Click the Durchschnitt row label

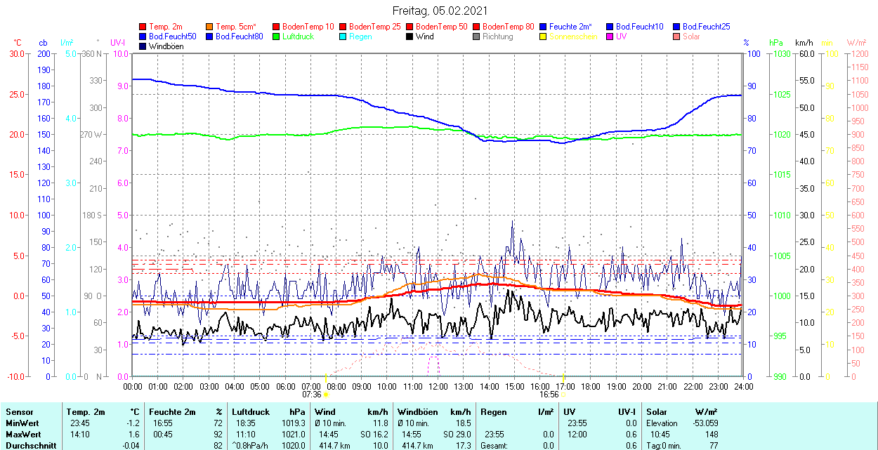(x=30, y=446)
